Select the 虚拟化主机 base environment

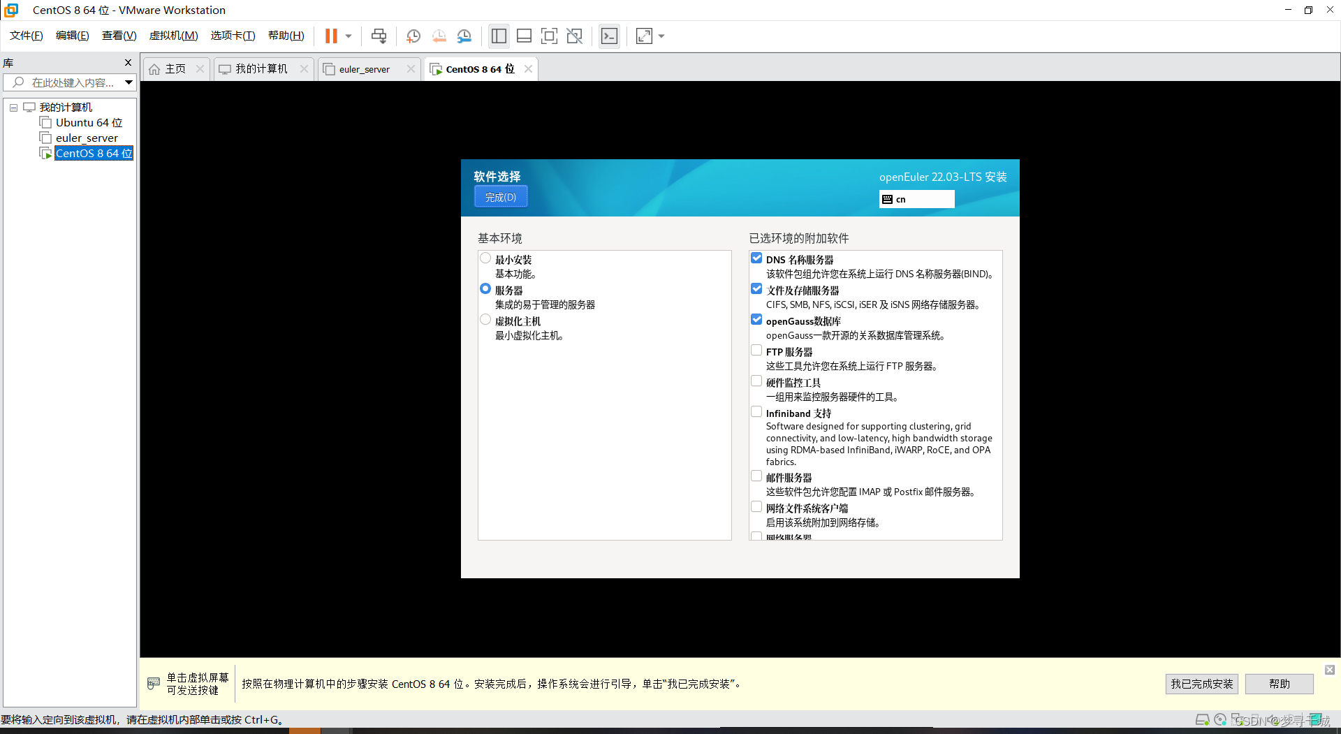(x=485, y=320)
